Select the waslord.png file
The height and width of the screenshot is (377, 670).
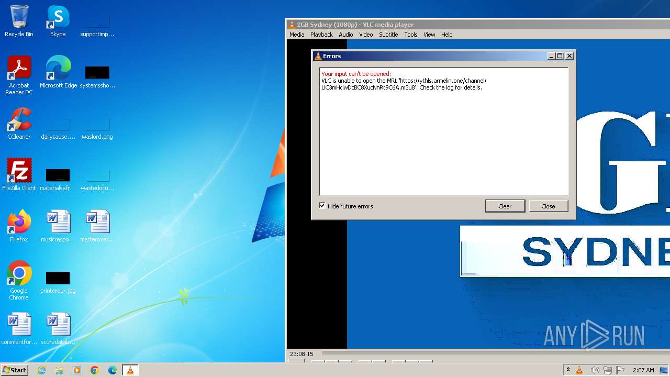97,128
